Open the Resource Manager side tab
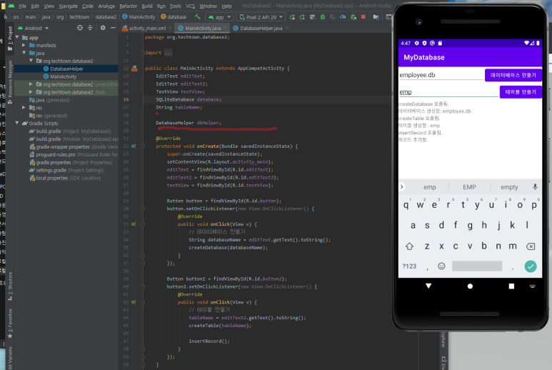Viewport: 552px width, 370px height. [x=10, y=81]
